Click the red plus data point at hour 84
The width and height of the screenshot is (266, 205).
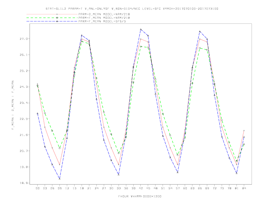coord(244,131)
